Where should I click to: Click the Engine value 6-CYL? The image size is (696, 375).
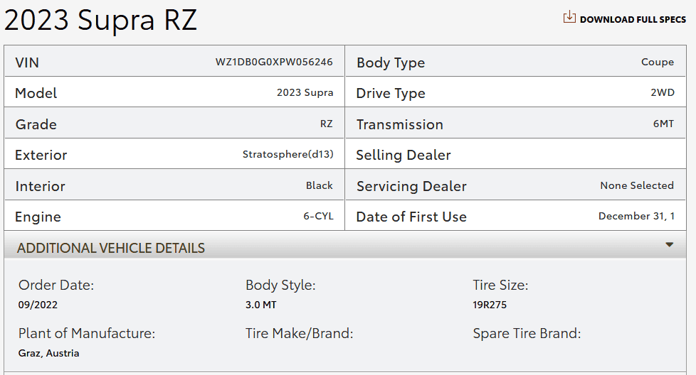pos(318,216)
